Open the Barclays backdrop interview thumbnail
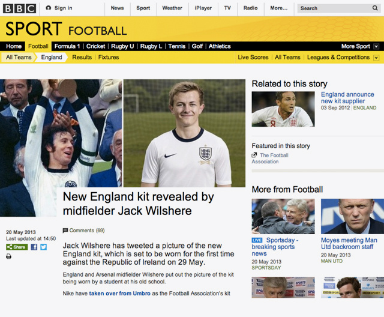Screen dimensions: 384x317 pyautogui.click(x=352, y=288)
